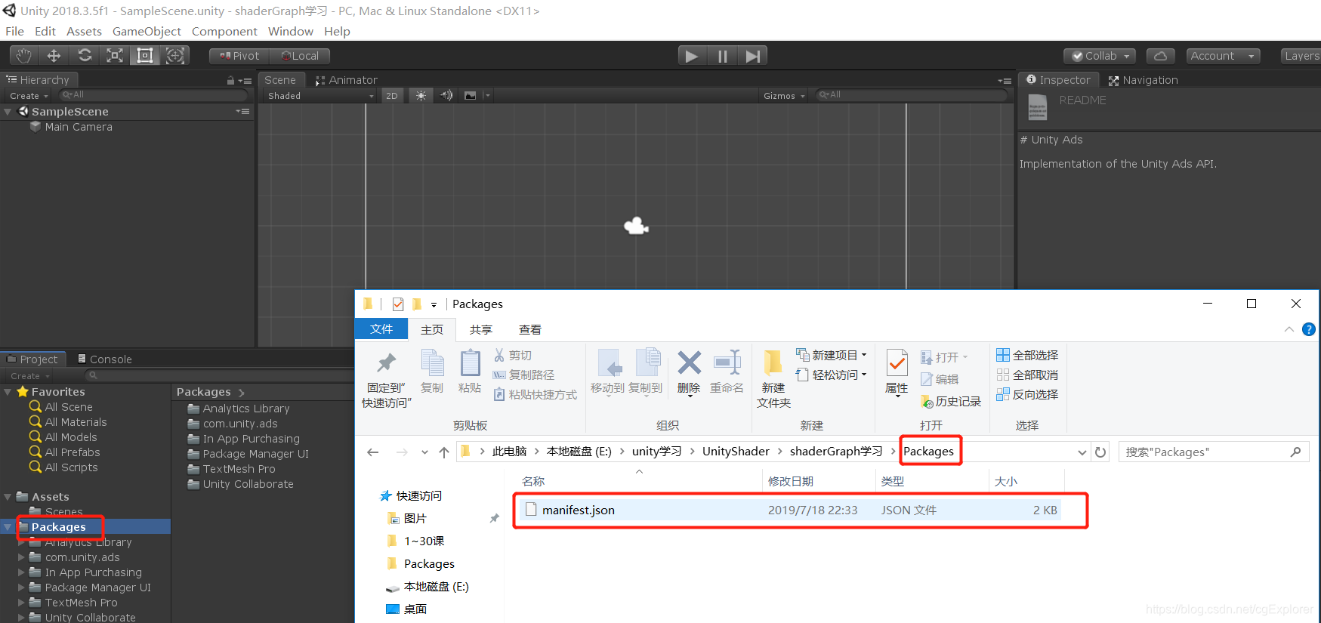Viewport: 1321px width, 623px height.
Task: Click 移动到 move-to icon
Action: tap(609, 362)
